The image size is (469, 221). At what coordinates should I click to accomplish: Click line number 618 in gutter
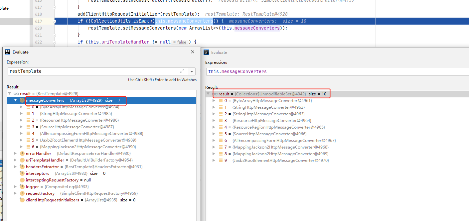point(38,14)
